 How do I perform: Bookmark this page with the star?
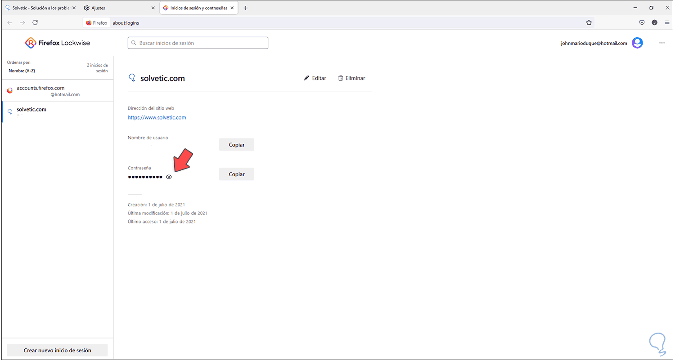[x=589, y=22]
